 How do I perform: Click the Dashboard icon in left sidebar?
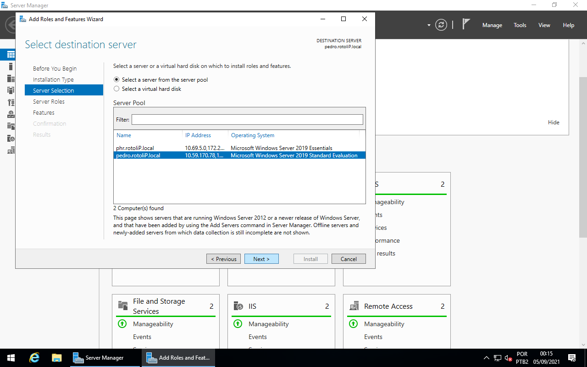[11, 55]
